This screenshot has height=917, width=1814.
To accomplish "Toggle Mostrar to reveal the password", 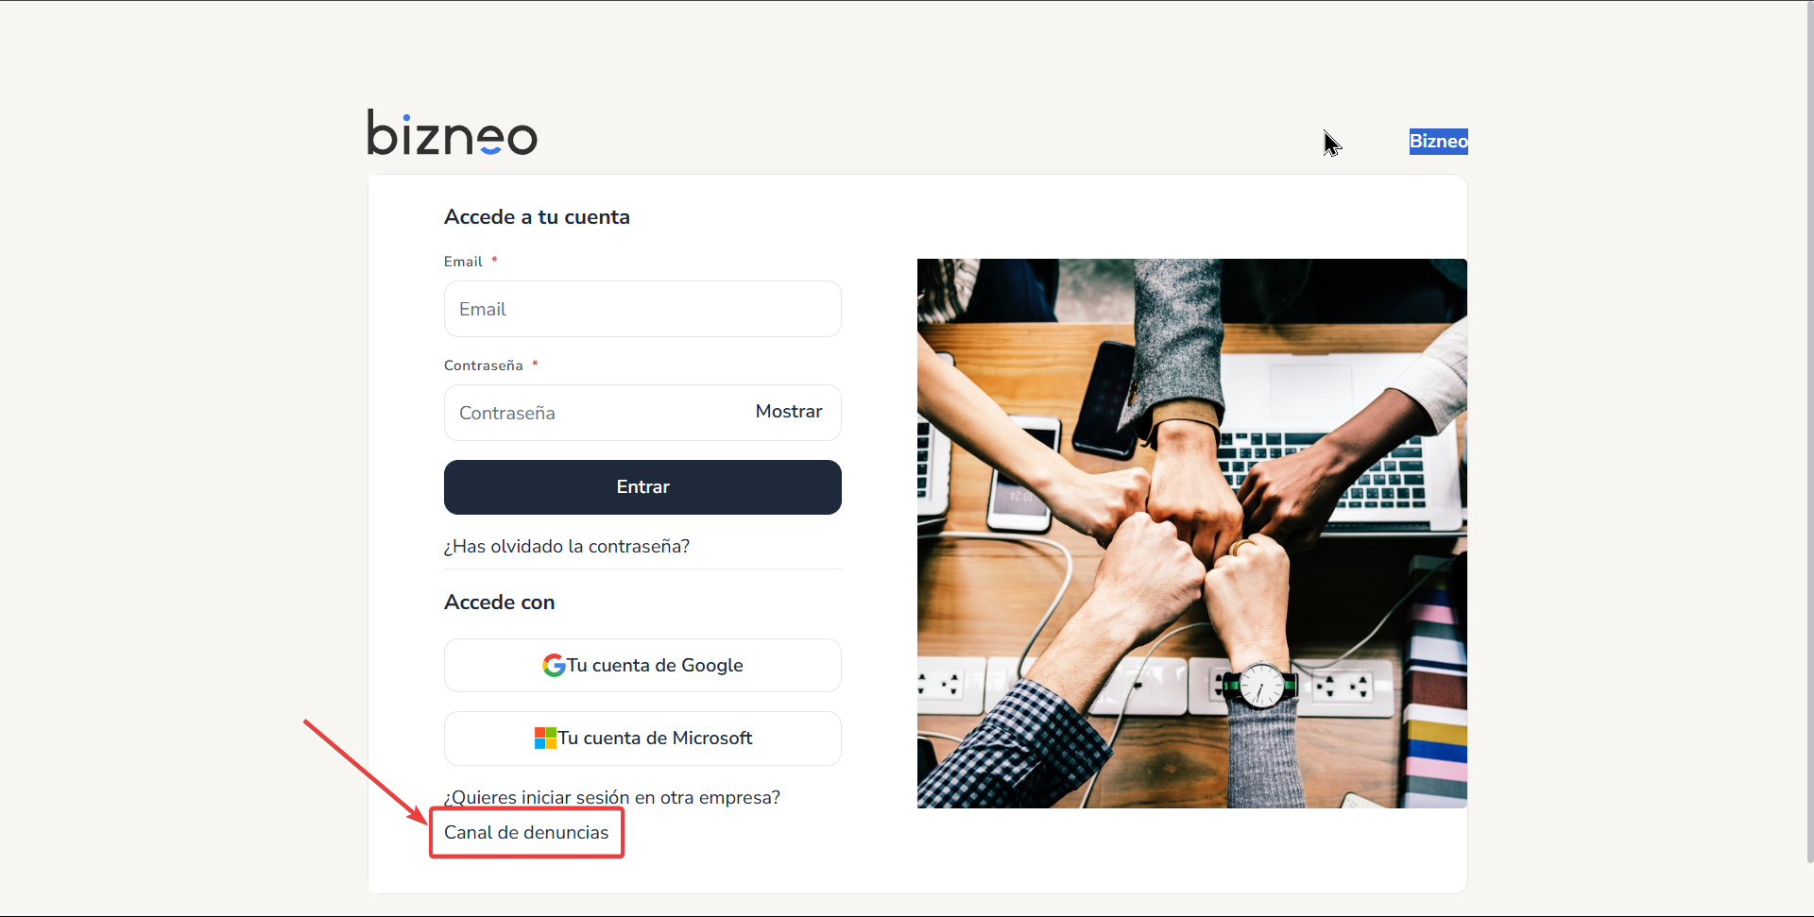I will 789,412.
